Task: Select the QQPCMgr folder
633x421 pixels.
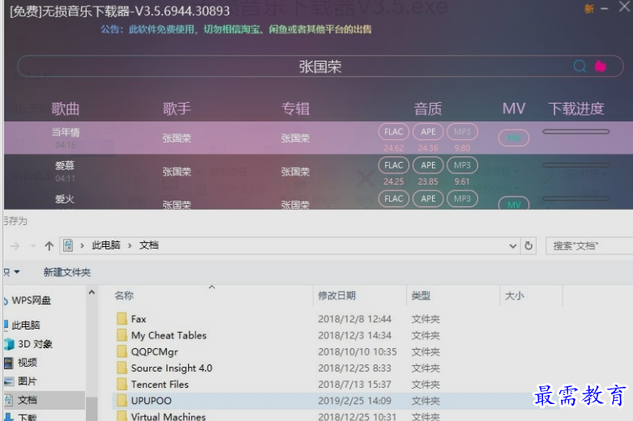Action: pos(154,352)
